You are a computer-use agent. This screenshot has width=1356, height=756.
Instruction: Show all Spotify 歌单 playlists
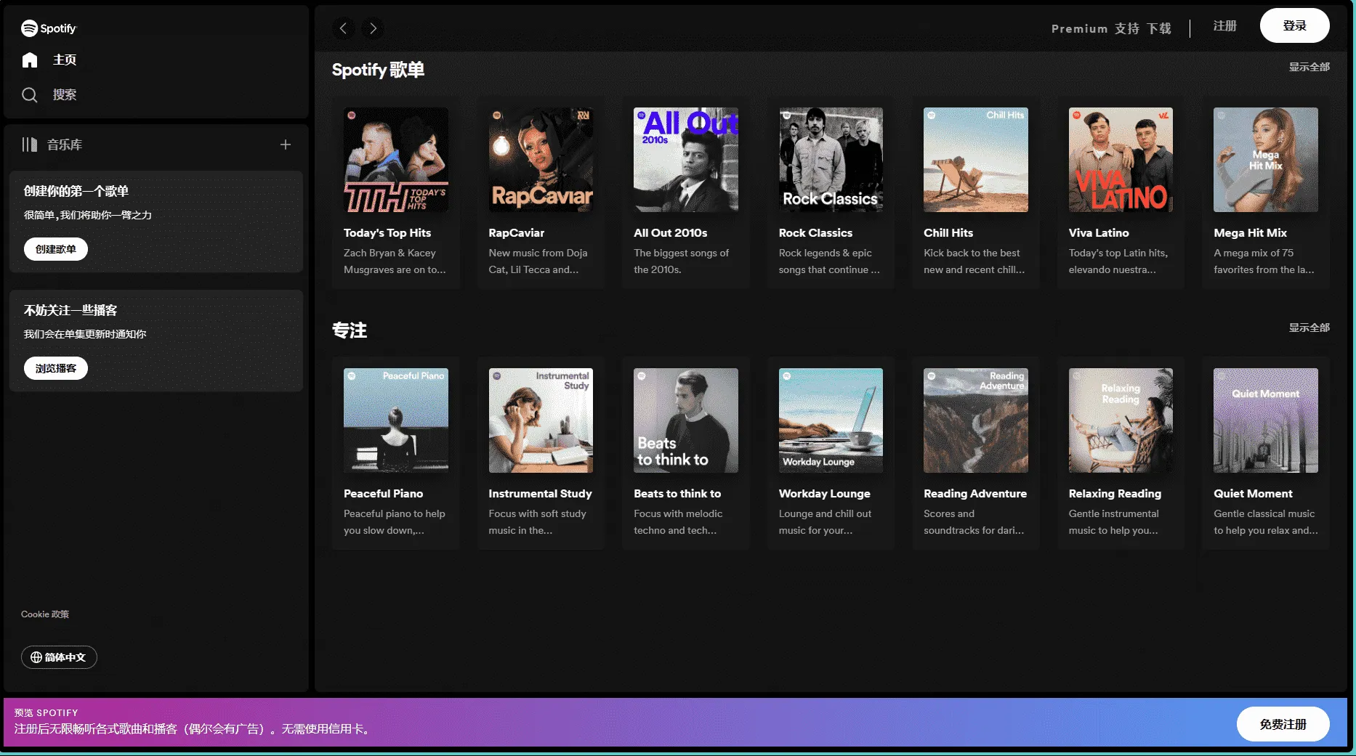click(1309, 67)
